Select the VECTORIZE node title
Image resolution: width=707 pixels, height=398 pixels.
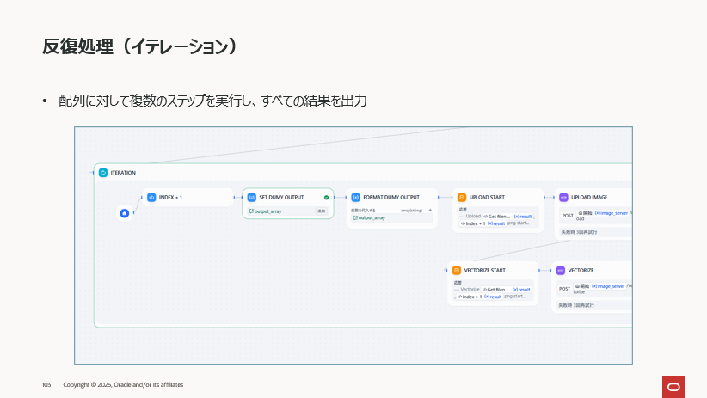[581, 271]
